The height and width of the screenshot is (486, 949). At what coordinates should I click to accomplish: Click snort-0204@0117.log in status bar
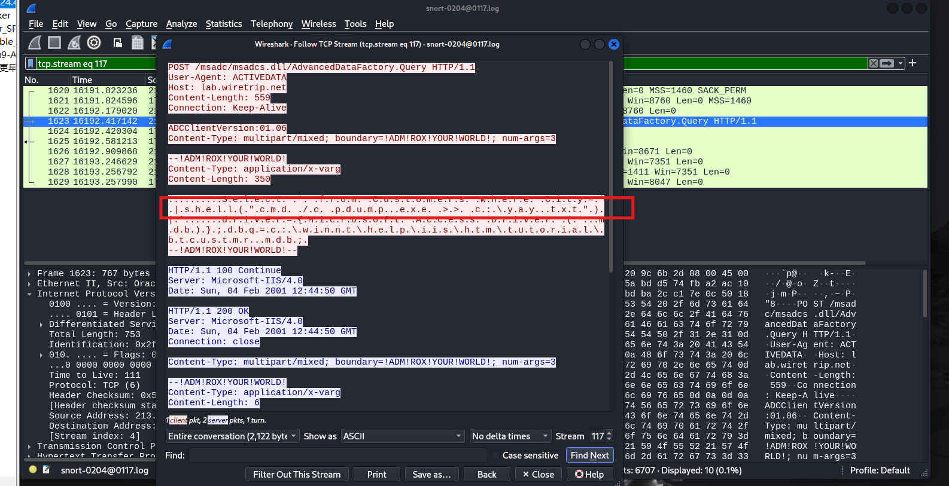104,470
